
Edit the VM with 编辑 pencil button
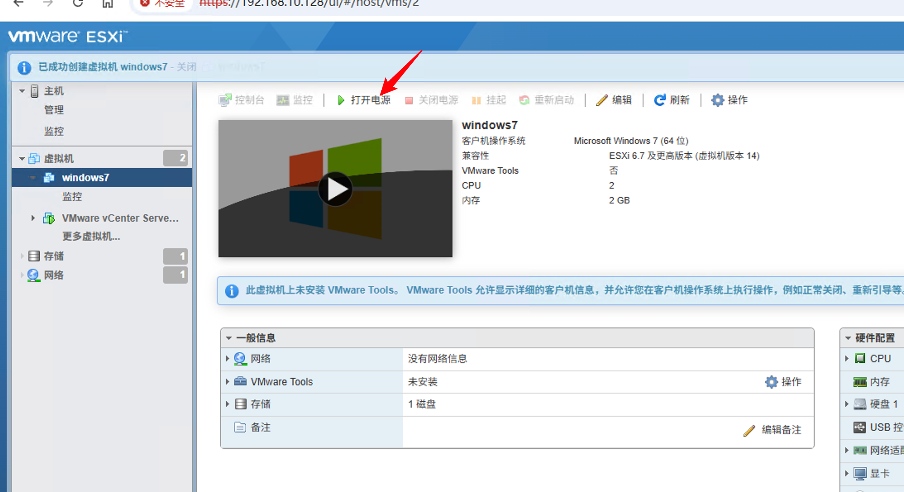[614, 100]
